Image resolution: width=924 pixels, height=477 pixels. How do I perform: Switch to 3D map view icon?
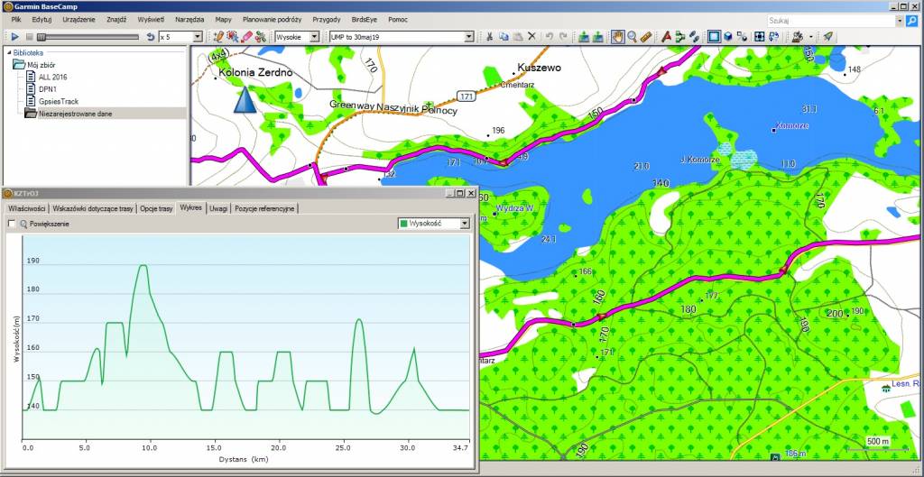[727, 37]
